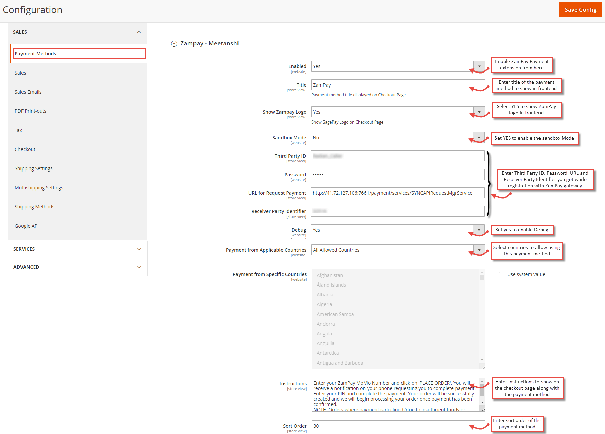This screenshot has width=605, height=434.
Task: Expand the SERVICES section
Action: point(78,249)
